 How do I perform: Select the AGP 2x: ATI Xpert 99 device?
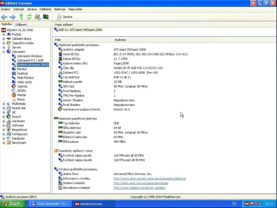pyautogui.click(x=78, y=30)
